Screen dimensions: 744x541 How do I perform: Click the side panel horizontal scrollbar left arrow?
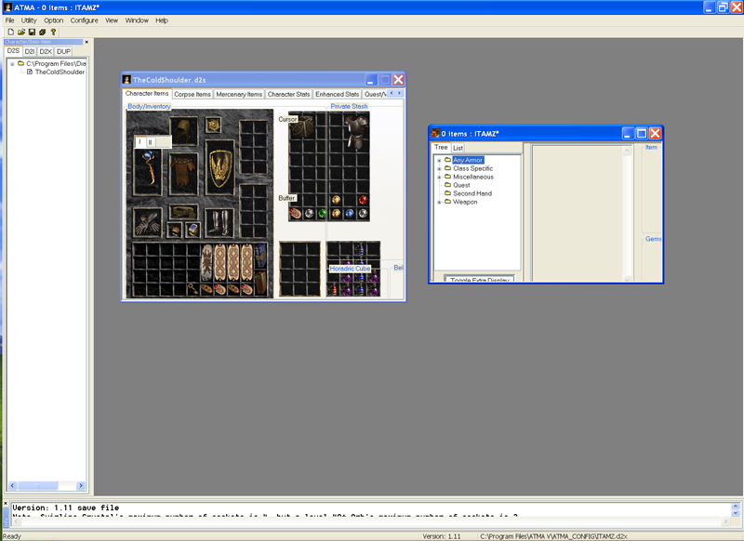pos(12,486)
